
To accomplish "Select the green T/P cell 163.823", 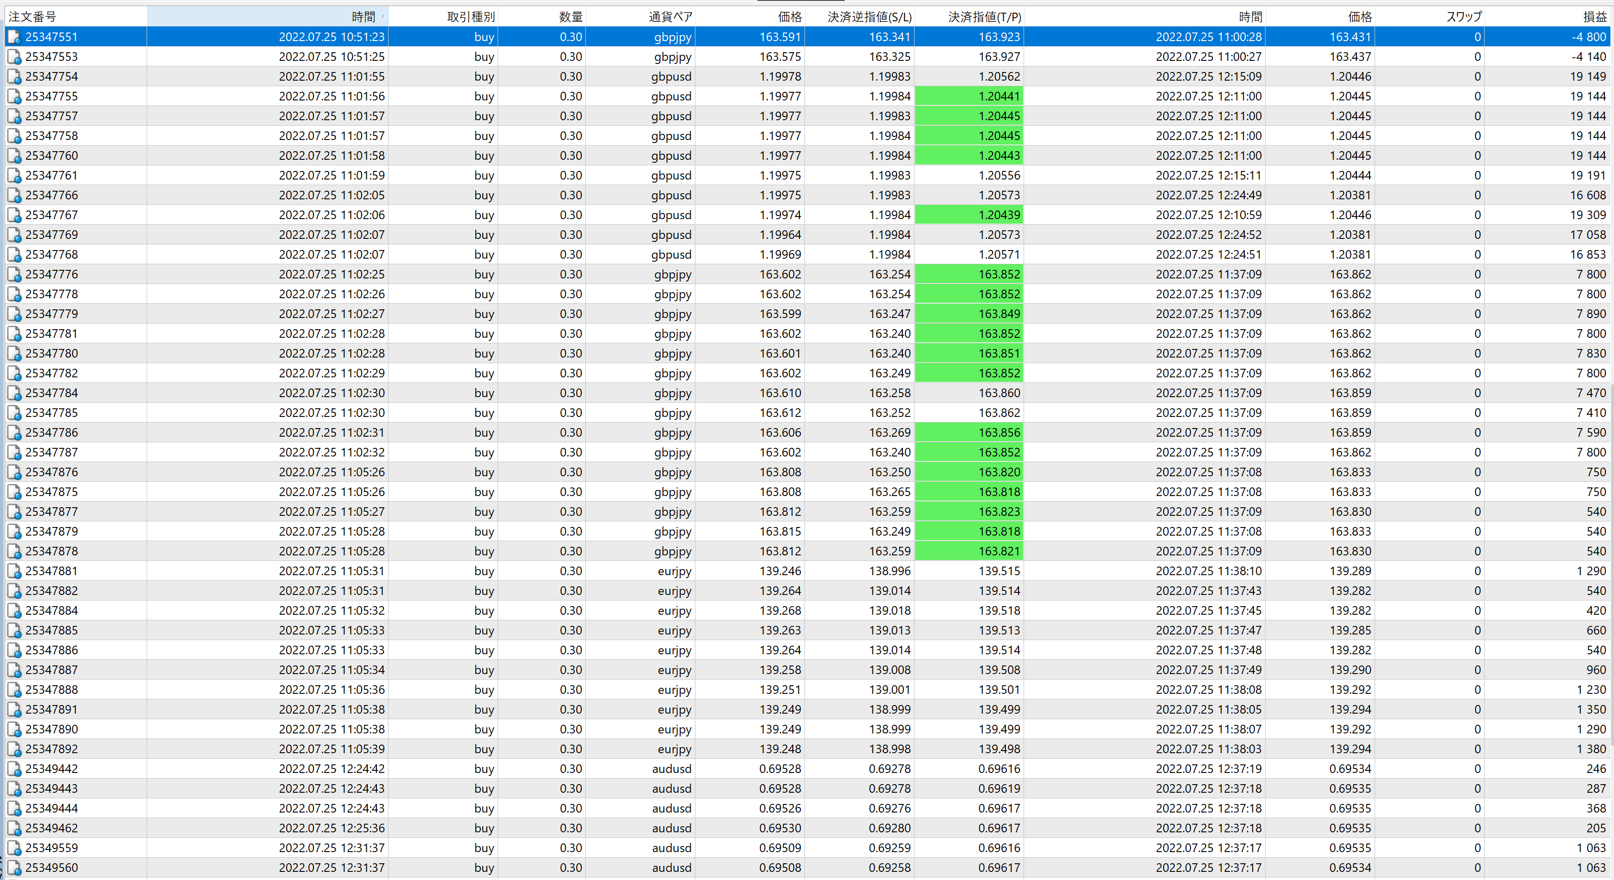I will point(969,512).
